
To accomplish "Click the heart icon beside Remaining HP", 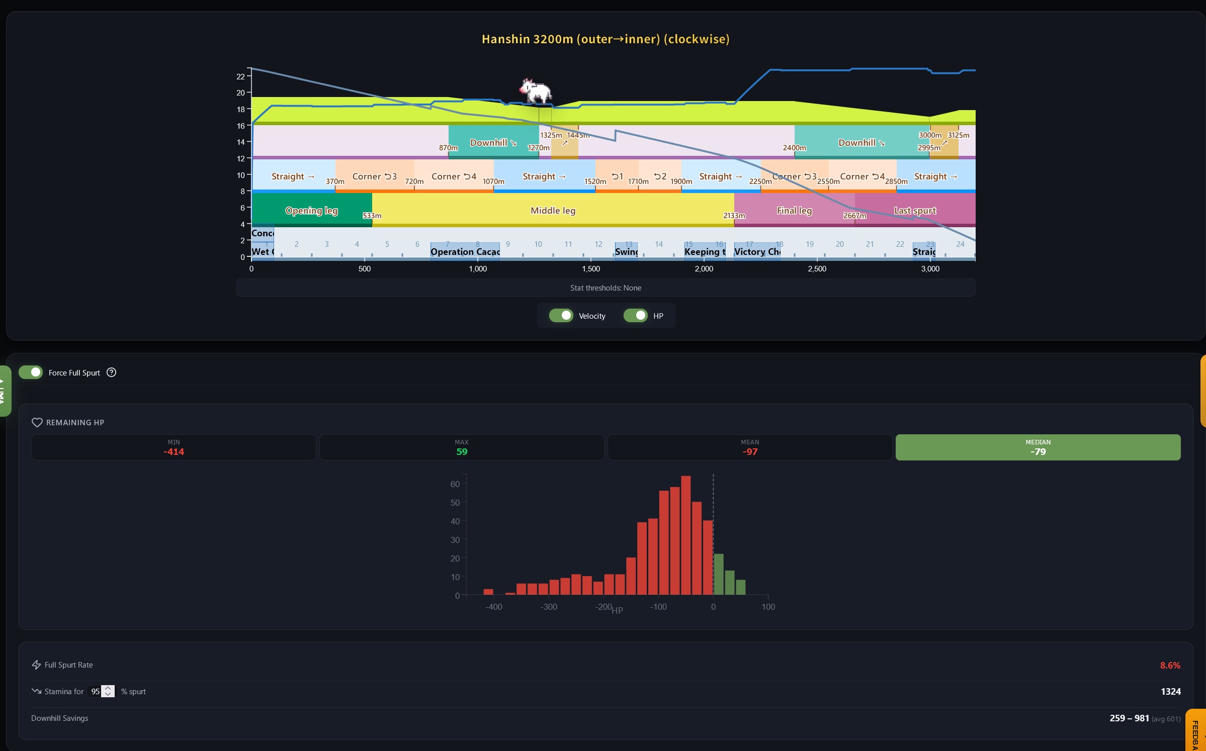I will click(37, 422).
